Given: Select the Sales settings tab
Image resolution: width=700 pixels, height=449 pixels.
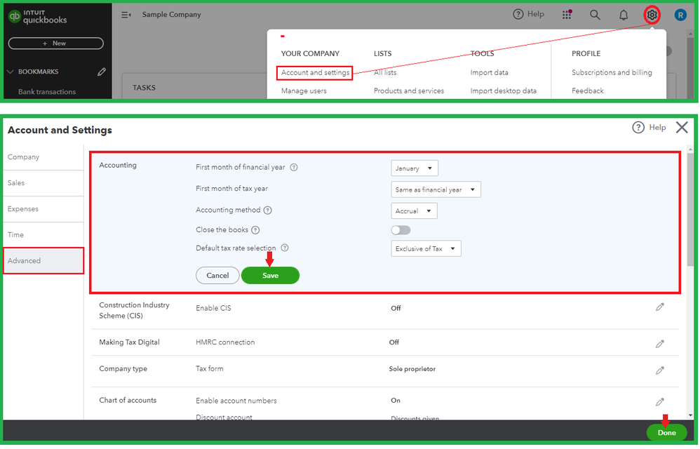Looking at the screenshot, I should pyautogui.click(x=43, y=183).
